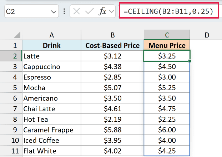Click the $2.85 cost price cell

click(112, 77)
